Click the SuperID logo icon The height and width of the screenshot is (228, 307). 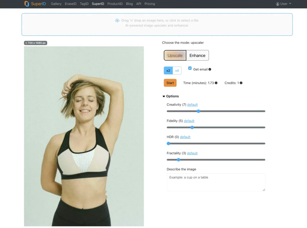[x=27, y=4]
